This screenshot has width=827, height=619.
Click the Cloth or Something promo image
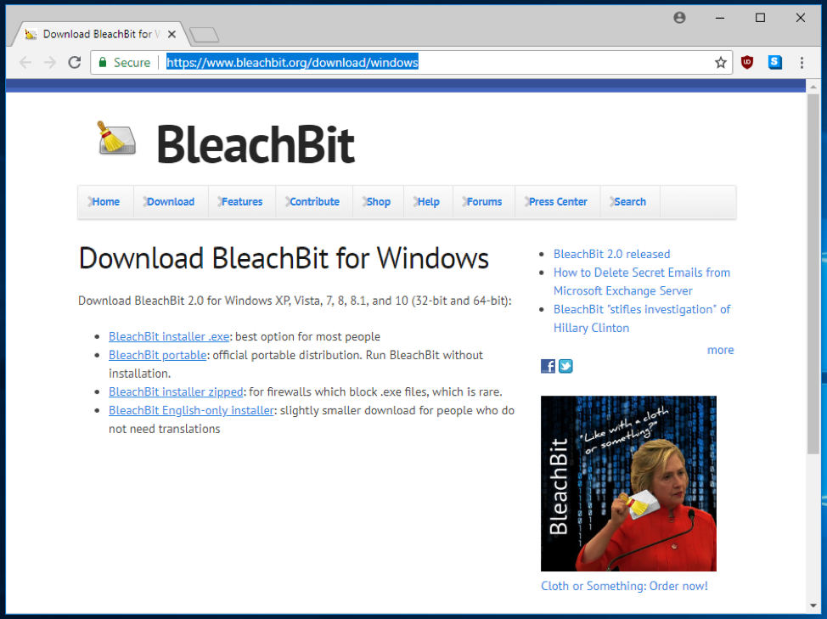click(x=628, y=483)
